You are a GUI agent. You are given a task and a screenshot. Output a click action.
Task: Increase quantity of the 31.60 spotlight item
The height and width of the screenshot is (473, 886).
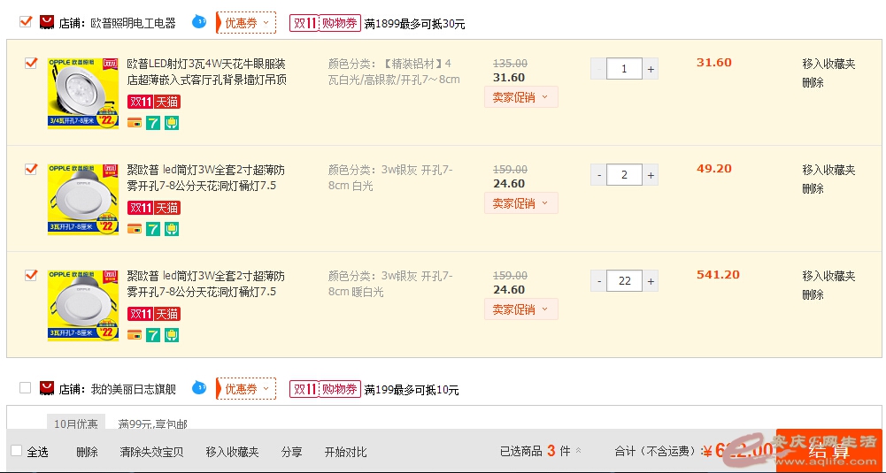coord(651,69)
